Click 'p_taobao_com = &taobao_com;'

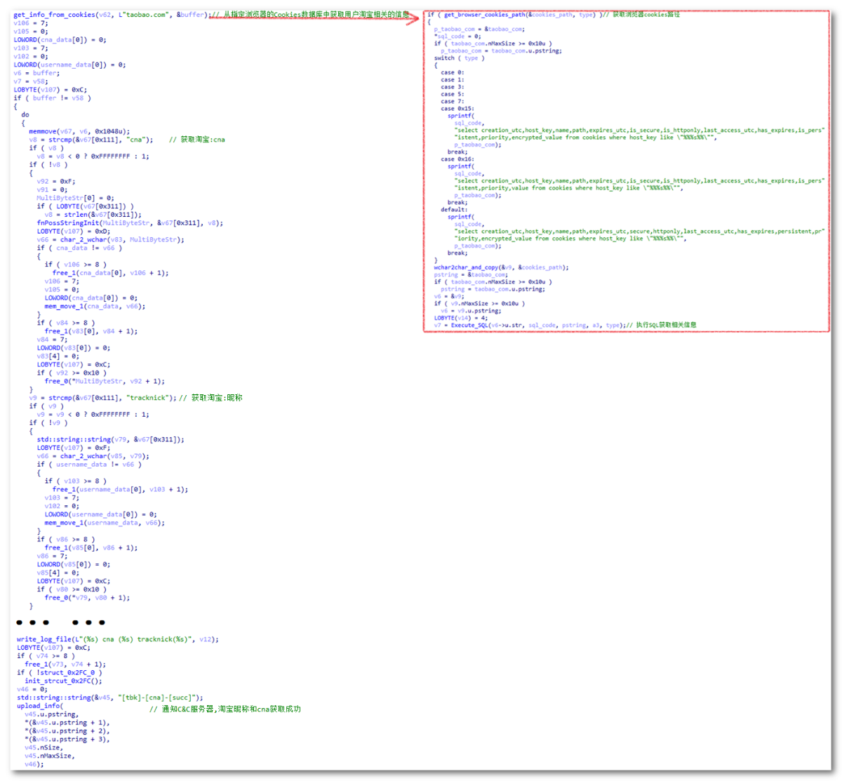click(479, 29)
